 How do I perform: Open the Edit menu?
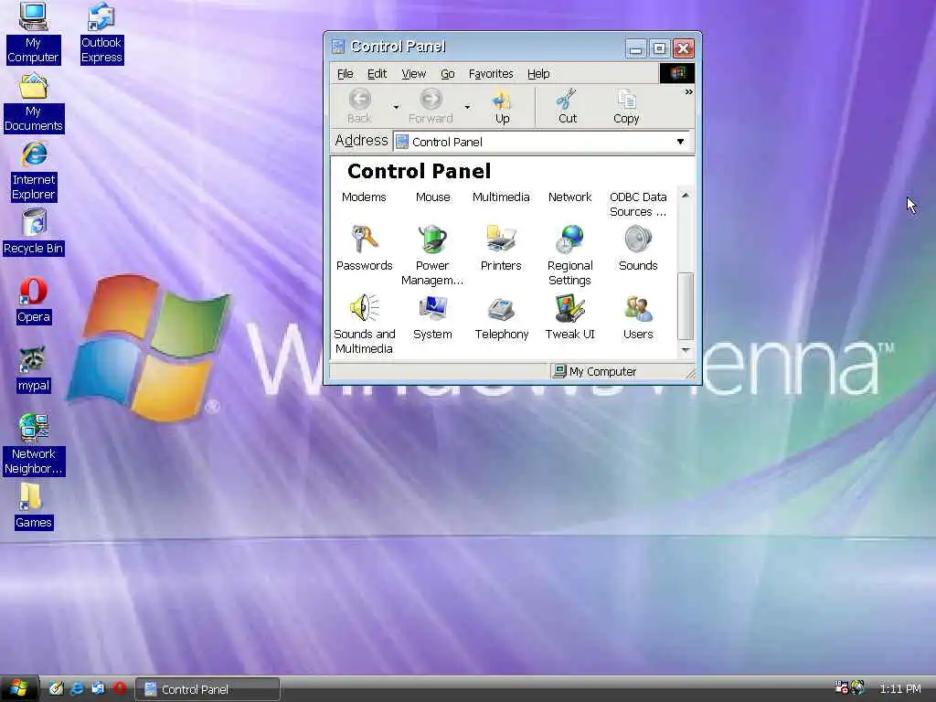(x=377, y=73)
